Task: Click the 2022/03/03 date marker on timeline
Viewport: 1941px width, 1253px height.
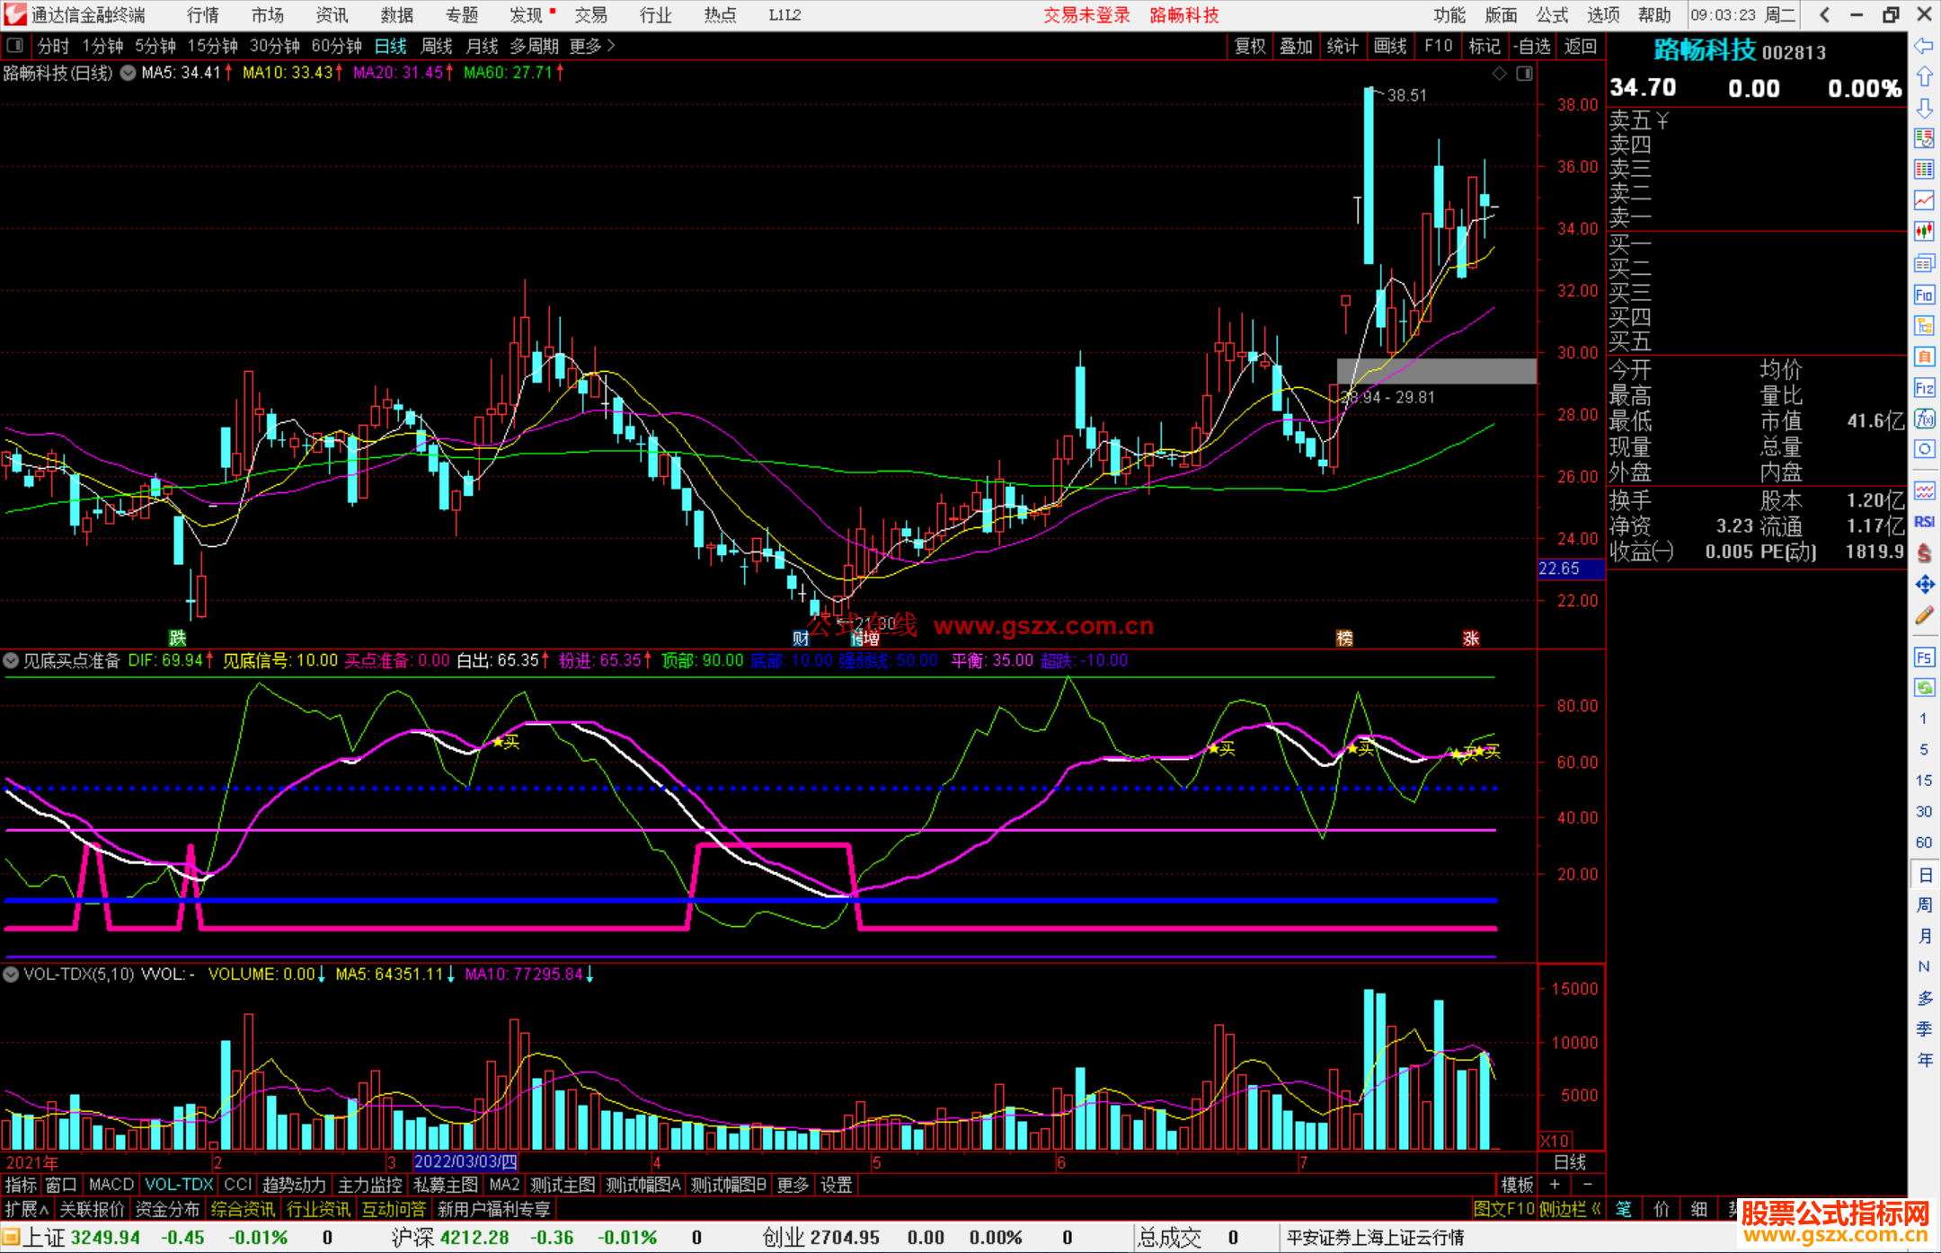Action: (x=465, y=1161)
